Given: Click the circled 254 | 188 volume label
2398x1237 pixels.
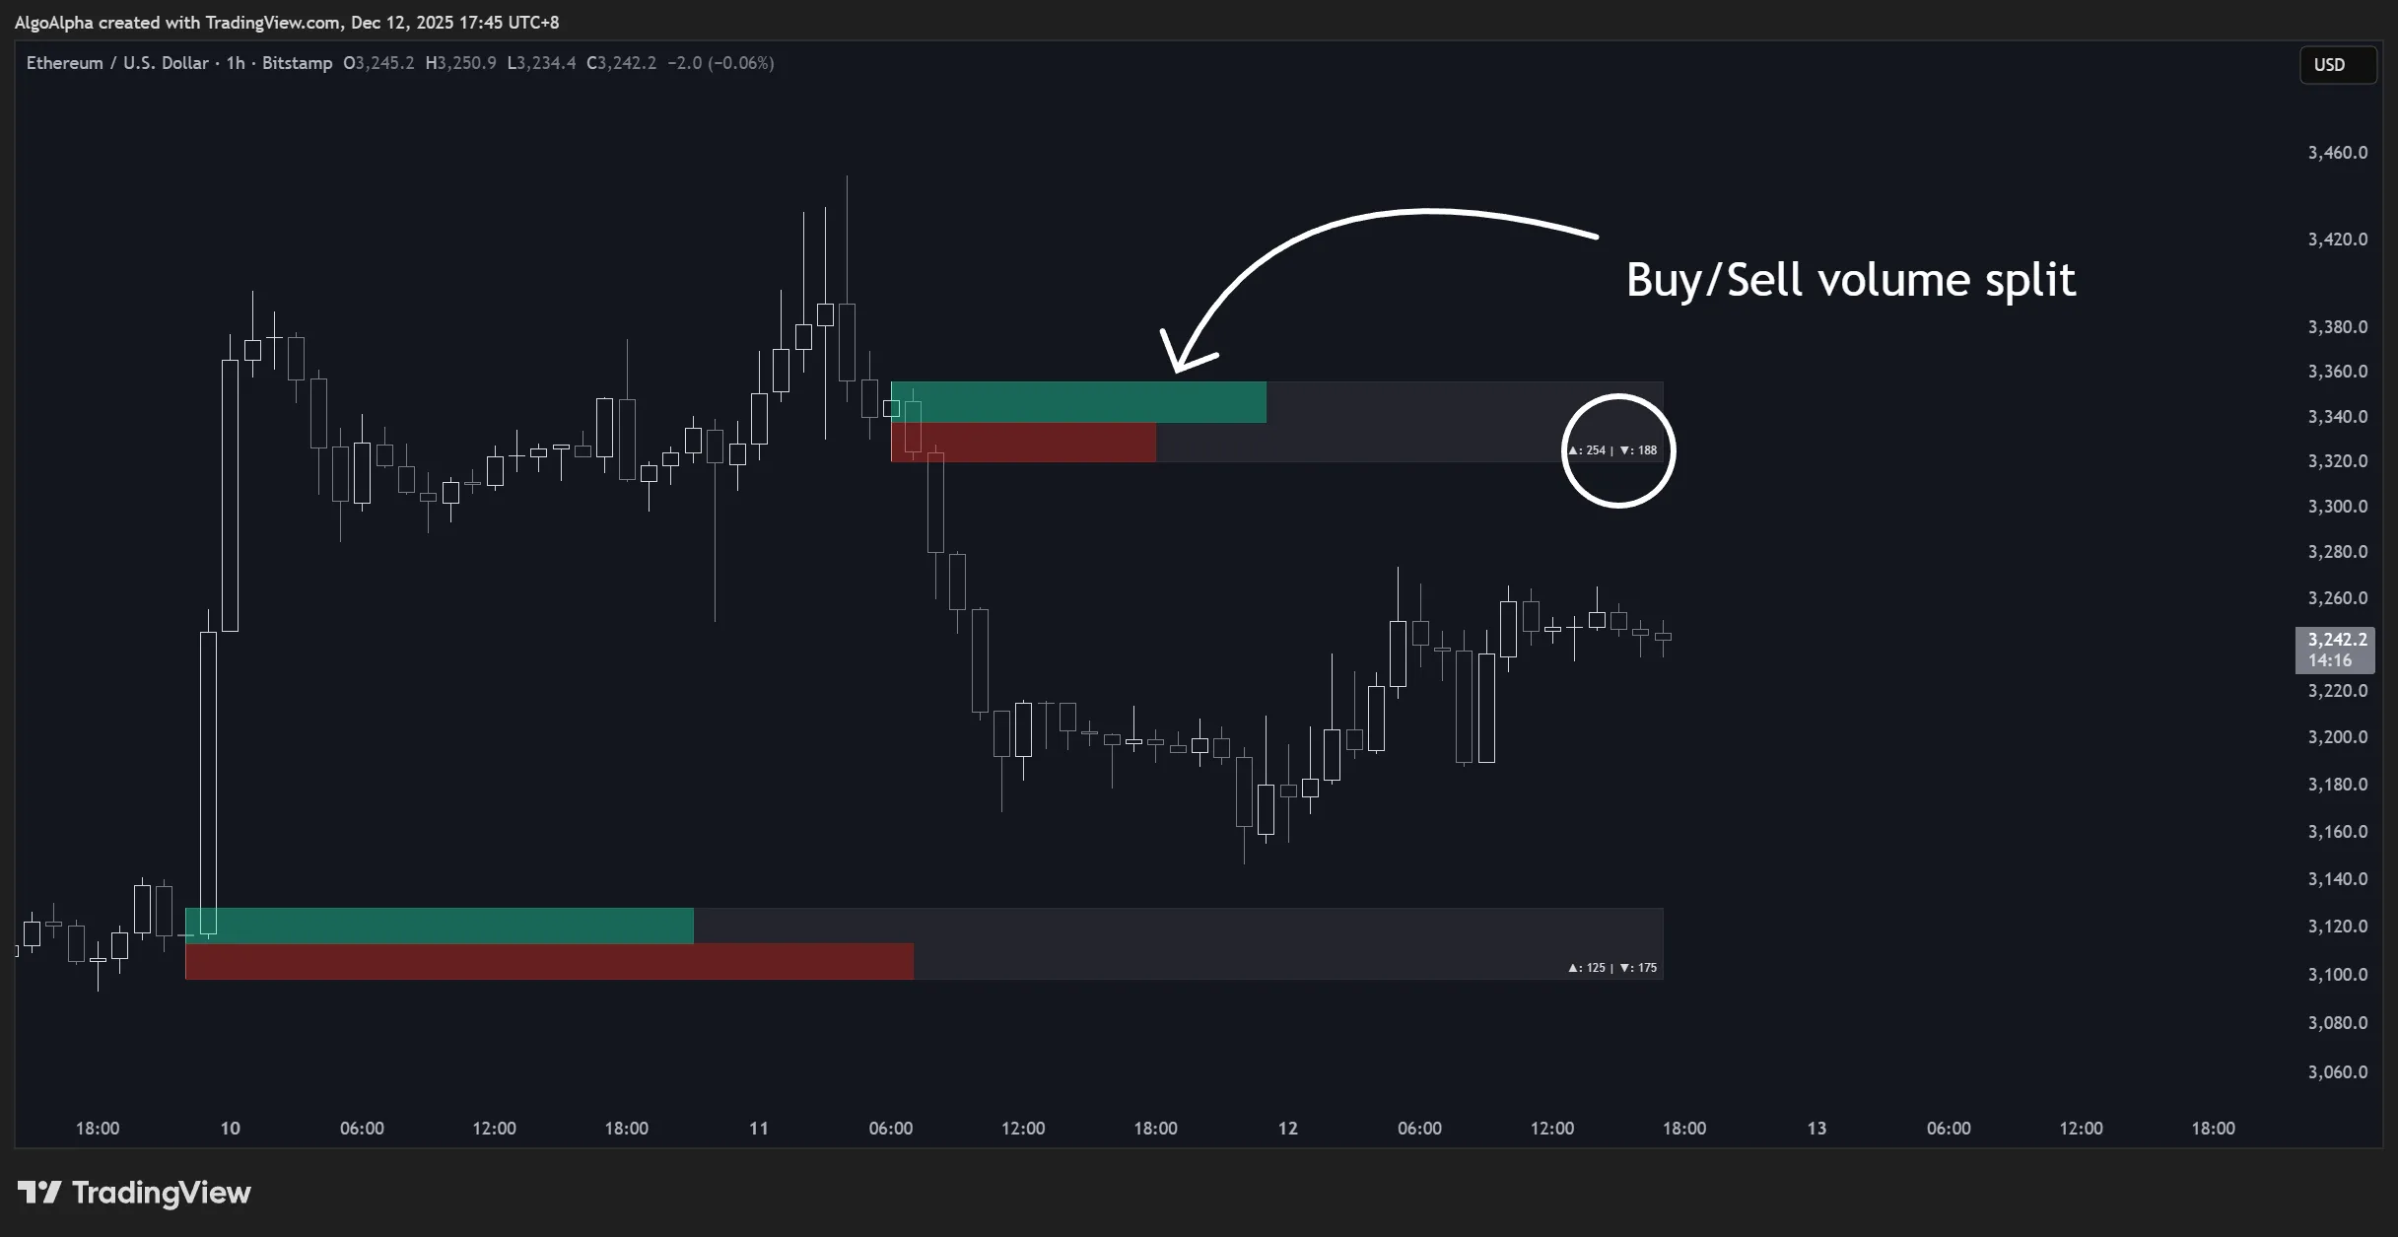Looking at the screenshot, I should click(x=1612, y=450).
